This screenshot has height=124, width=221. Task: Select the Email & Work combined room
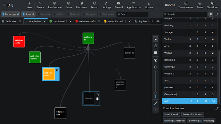[x=171, y=114]
